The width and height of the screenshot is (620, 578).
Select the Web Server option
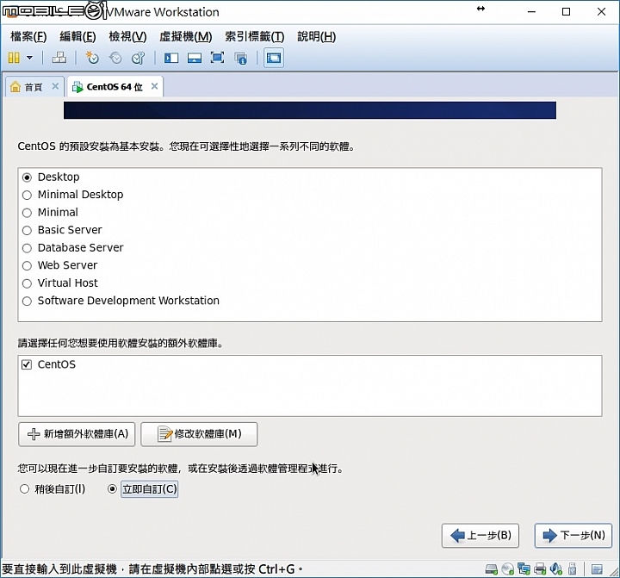point(27,266)
